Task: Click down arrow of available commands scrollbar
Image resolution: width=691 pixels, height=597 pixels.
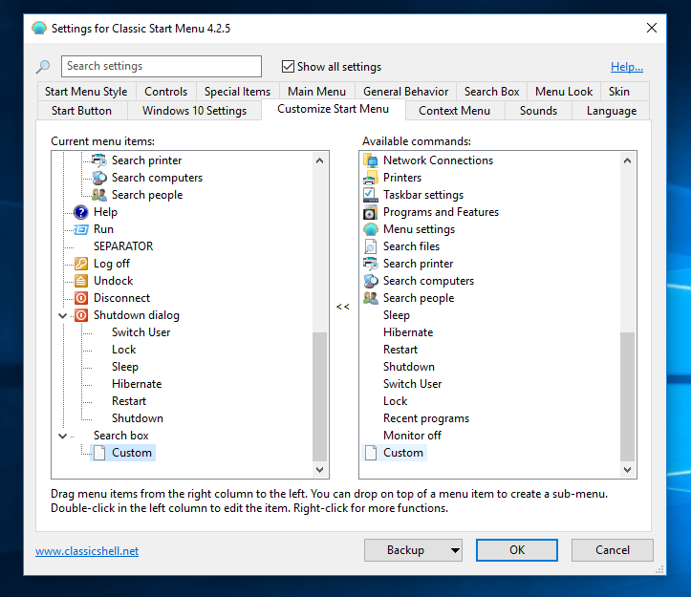Action: pyautogui.click(x=628, y=470)
